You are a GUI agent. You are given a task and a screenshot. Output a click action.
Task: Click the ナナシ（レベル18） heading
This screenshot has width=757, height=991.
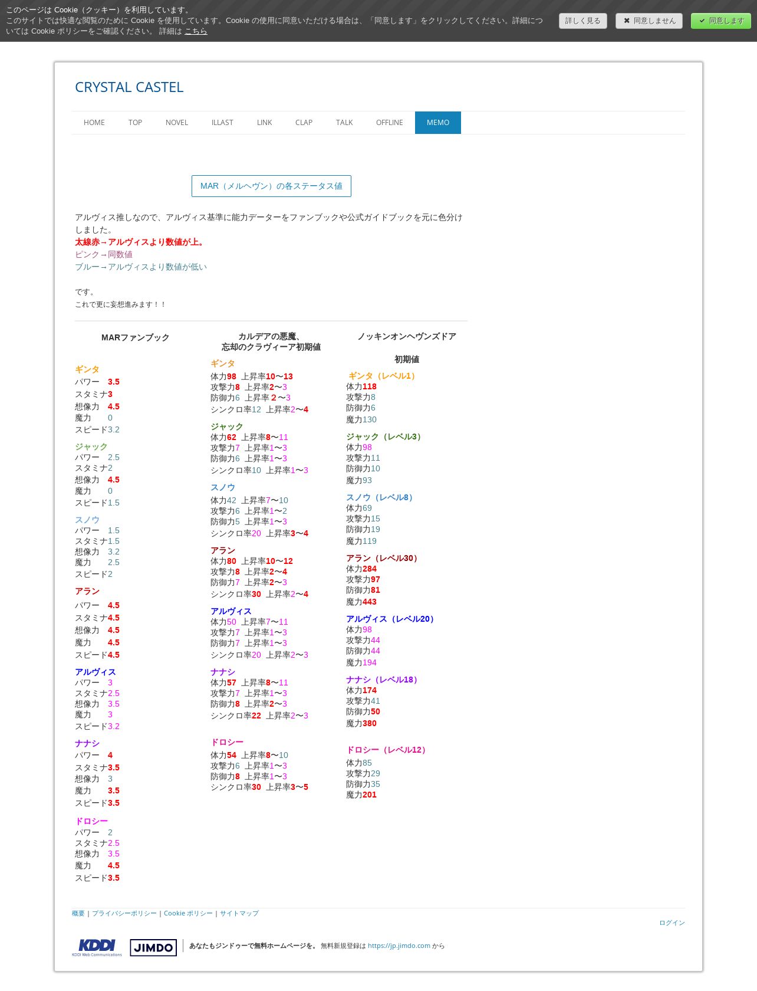383,680
